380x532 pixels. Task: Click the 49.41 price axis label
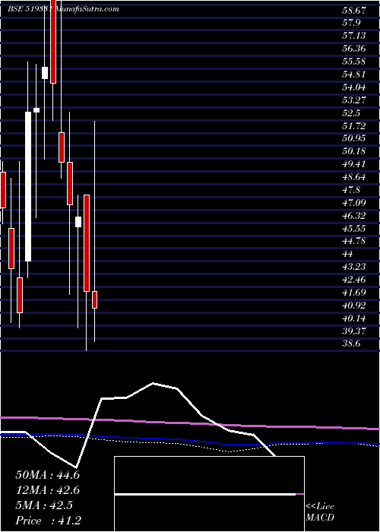354,165
